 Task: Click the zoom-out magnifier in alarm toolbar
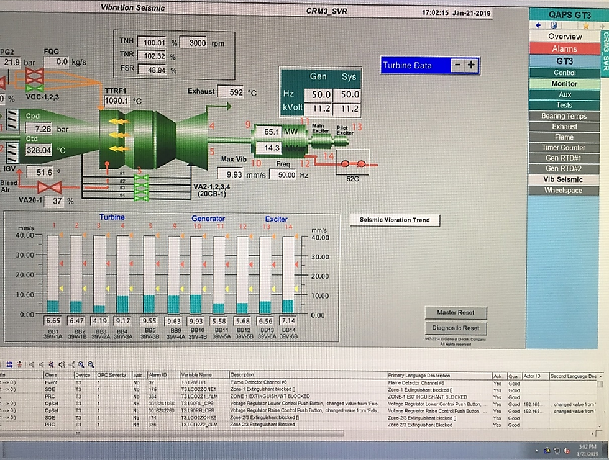point(91,364)
